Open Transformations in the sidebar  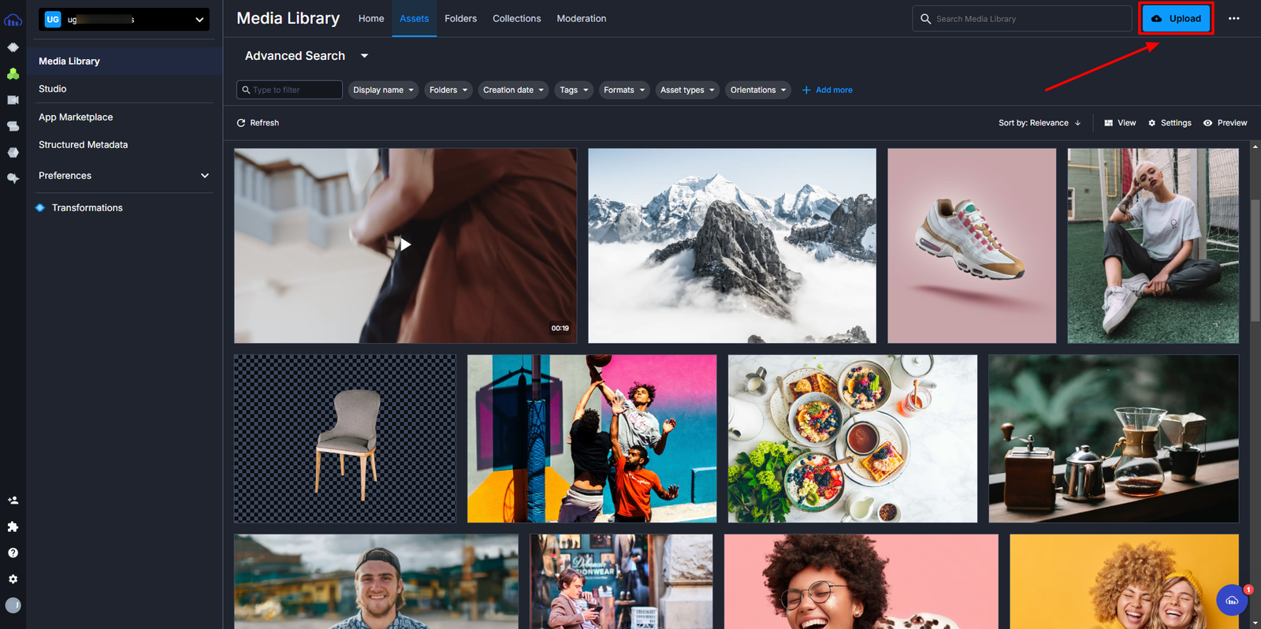[x=87, y=208]
